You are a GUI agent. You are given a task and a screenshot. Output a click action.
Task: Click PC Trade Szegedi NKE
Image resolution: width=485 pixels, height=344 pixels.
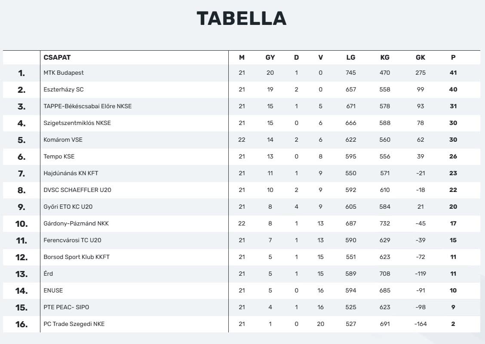[x=74, y=324]
